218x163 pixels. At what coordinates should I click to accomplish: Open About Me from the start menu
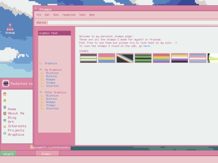point(16,113)
